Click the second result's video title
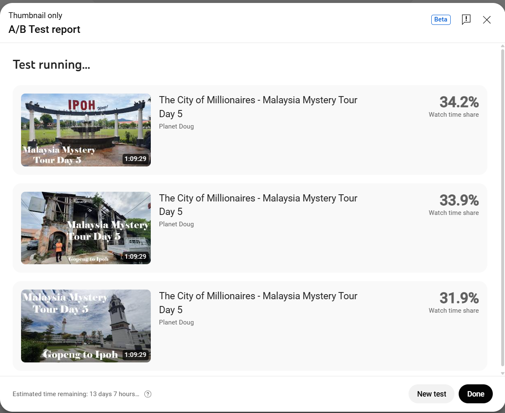The height and width of the screenshot is (413, 505). [x=258, y=205]
